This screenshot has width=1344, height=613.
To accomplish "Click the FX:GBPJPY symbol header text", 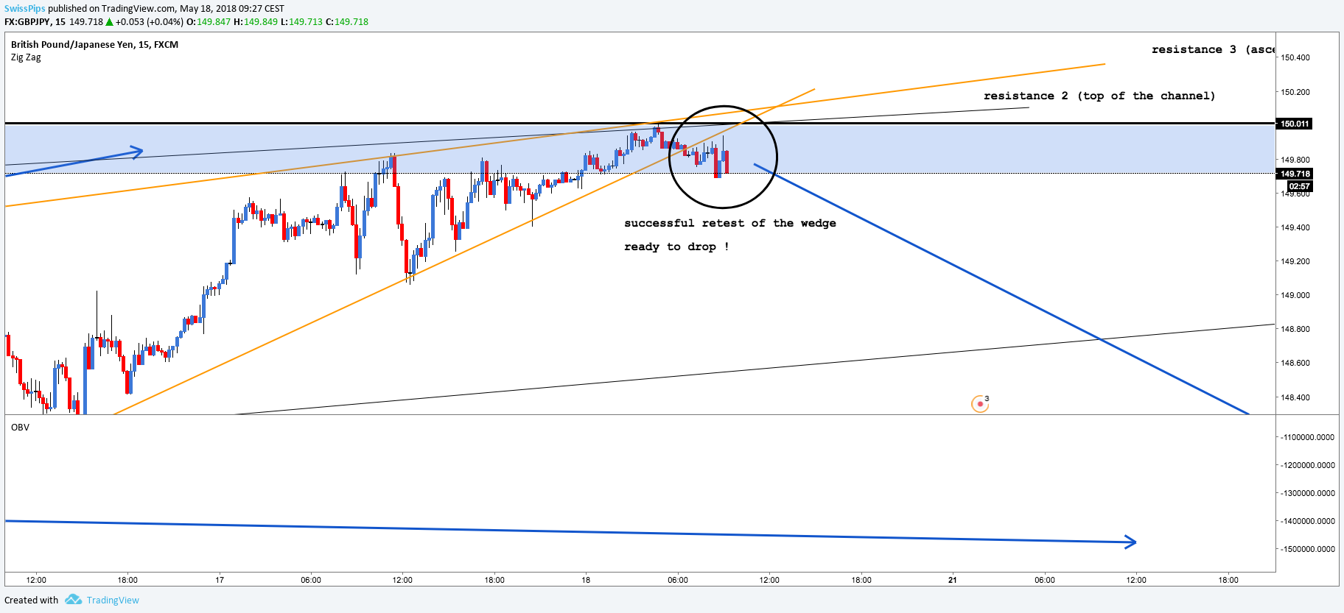I will [x=35, y=22].
